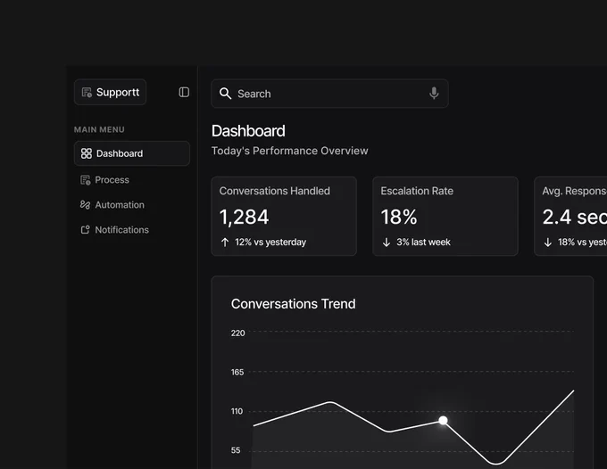Click the 2.4 sec response value
This screenshot has height=469, width=607.
tap(575, 217)
